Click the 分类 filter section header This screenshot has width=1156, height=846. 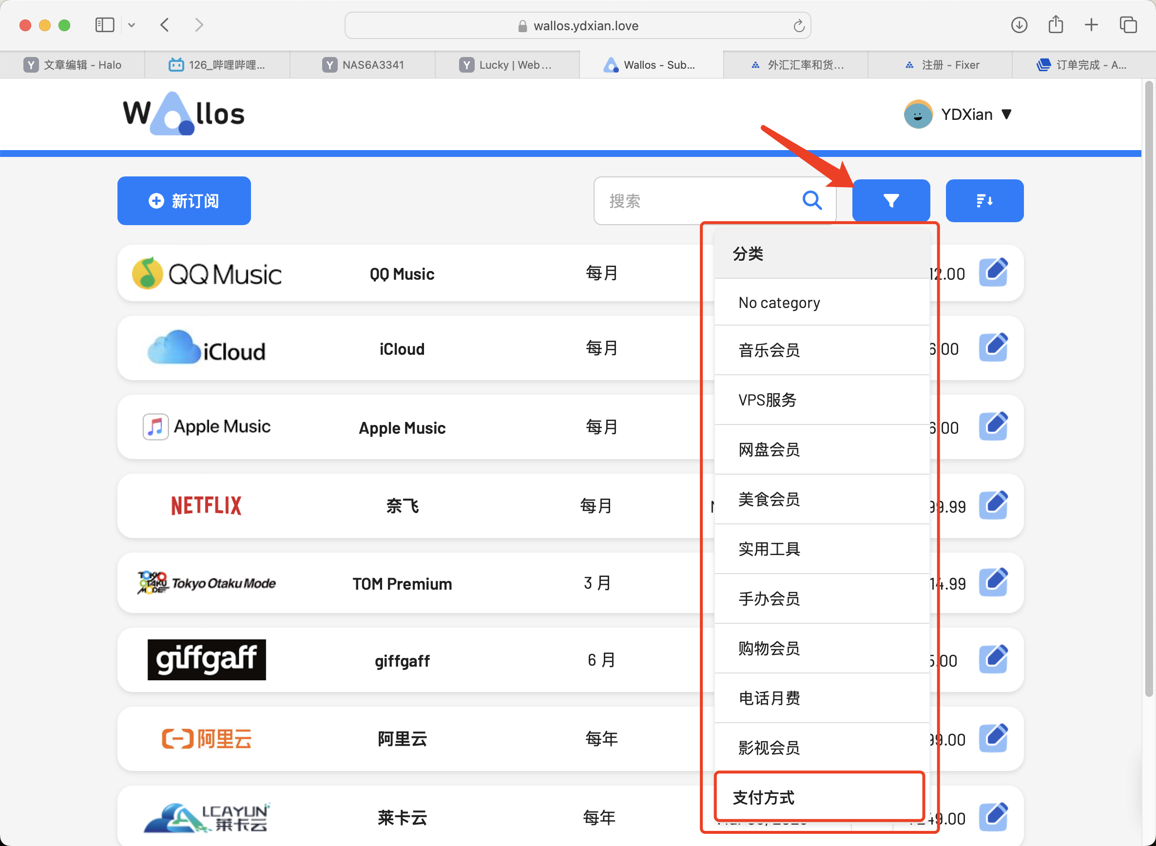[x=822, y=253]
